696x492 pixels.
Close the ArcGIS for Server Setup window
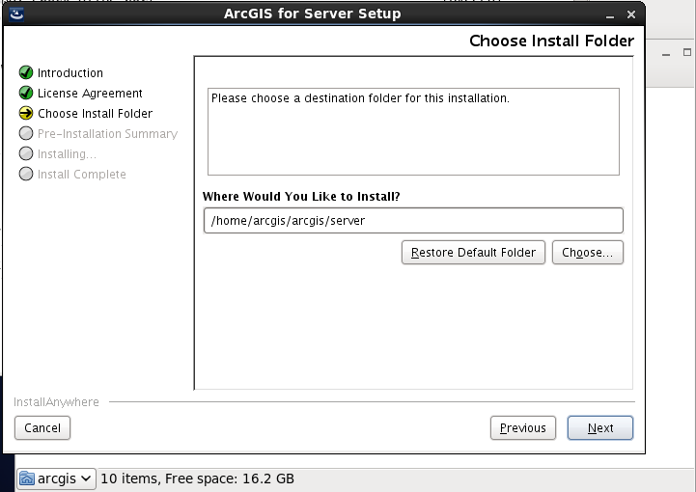tap(630, 14)
